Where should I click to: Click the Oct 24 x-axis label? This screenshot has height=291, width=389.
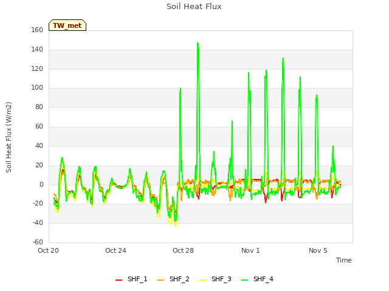click(115, 250)
